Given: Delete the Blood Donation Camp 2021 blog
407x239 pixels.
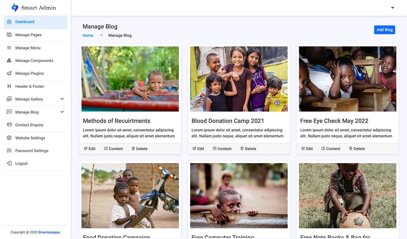Looking at the screenshot, I should click(x=248, y=149).
